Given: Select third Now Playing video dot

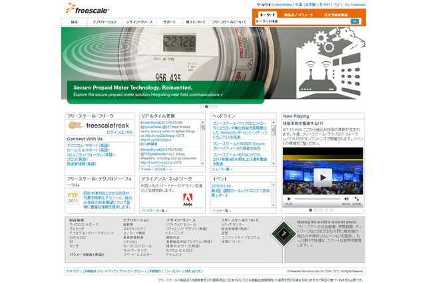Looking at the screenshot, I should click(x=321, y=210).
